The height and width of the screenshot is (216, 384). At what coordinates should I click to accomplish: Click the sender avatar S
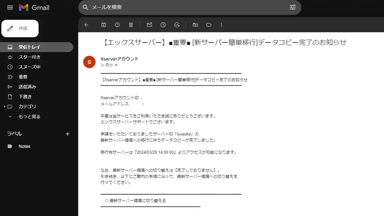[x=89, y=62]
